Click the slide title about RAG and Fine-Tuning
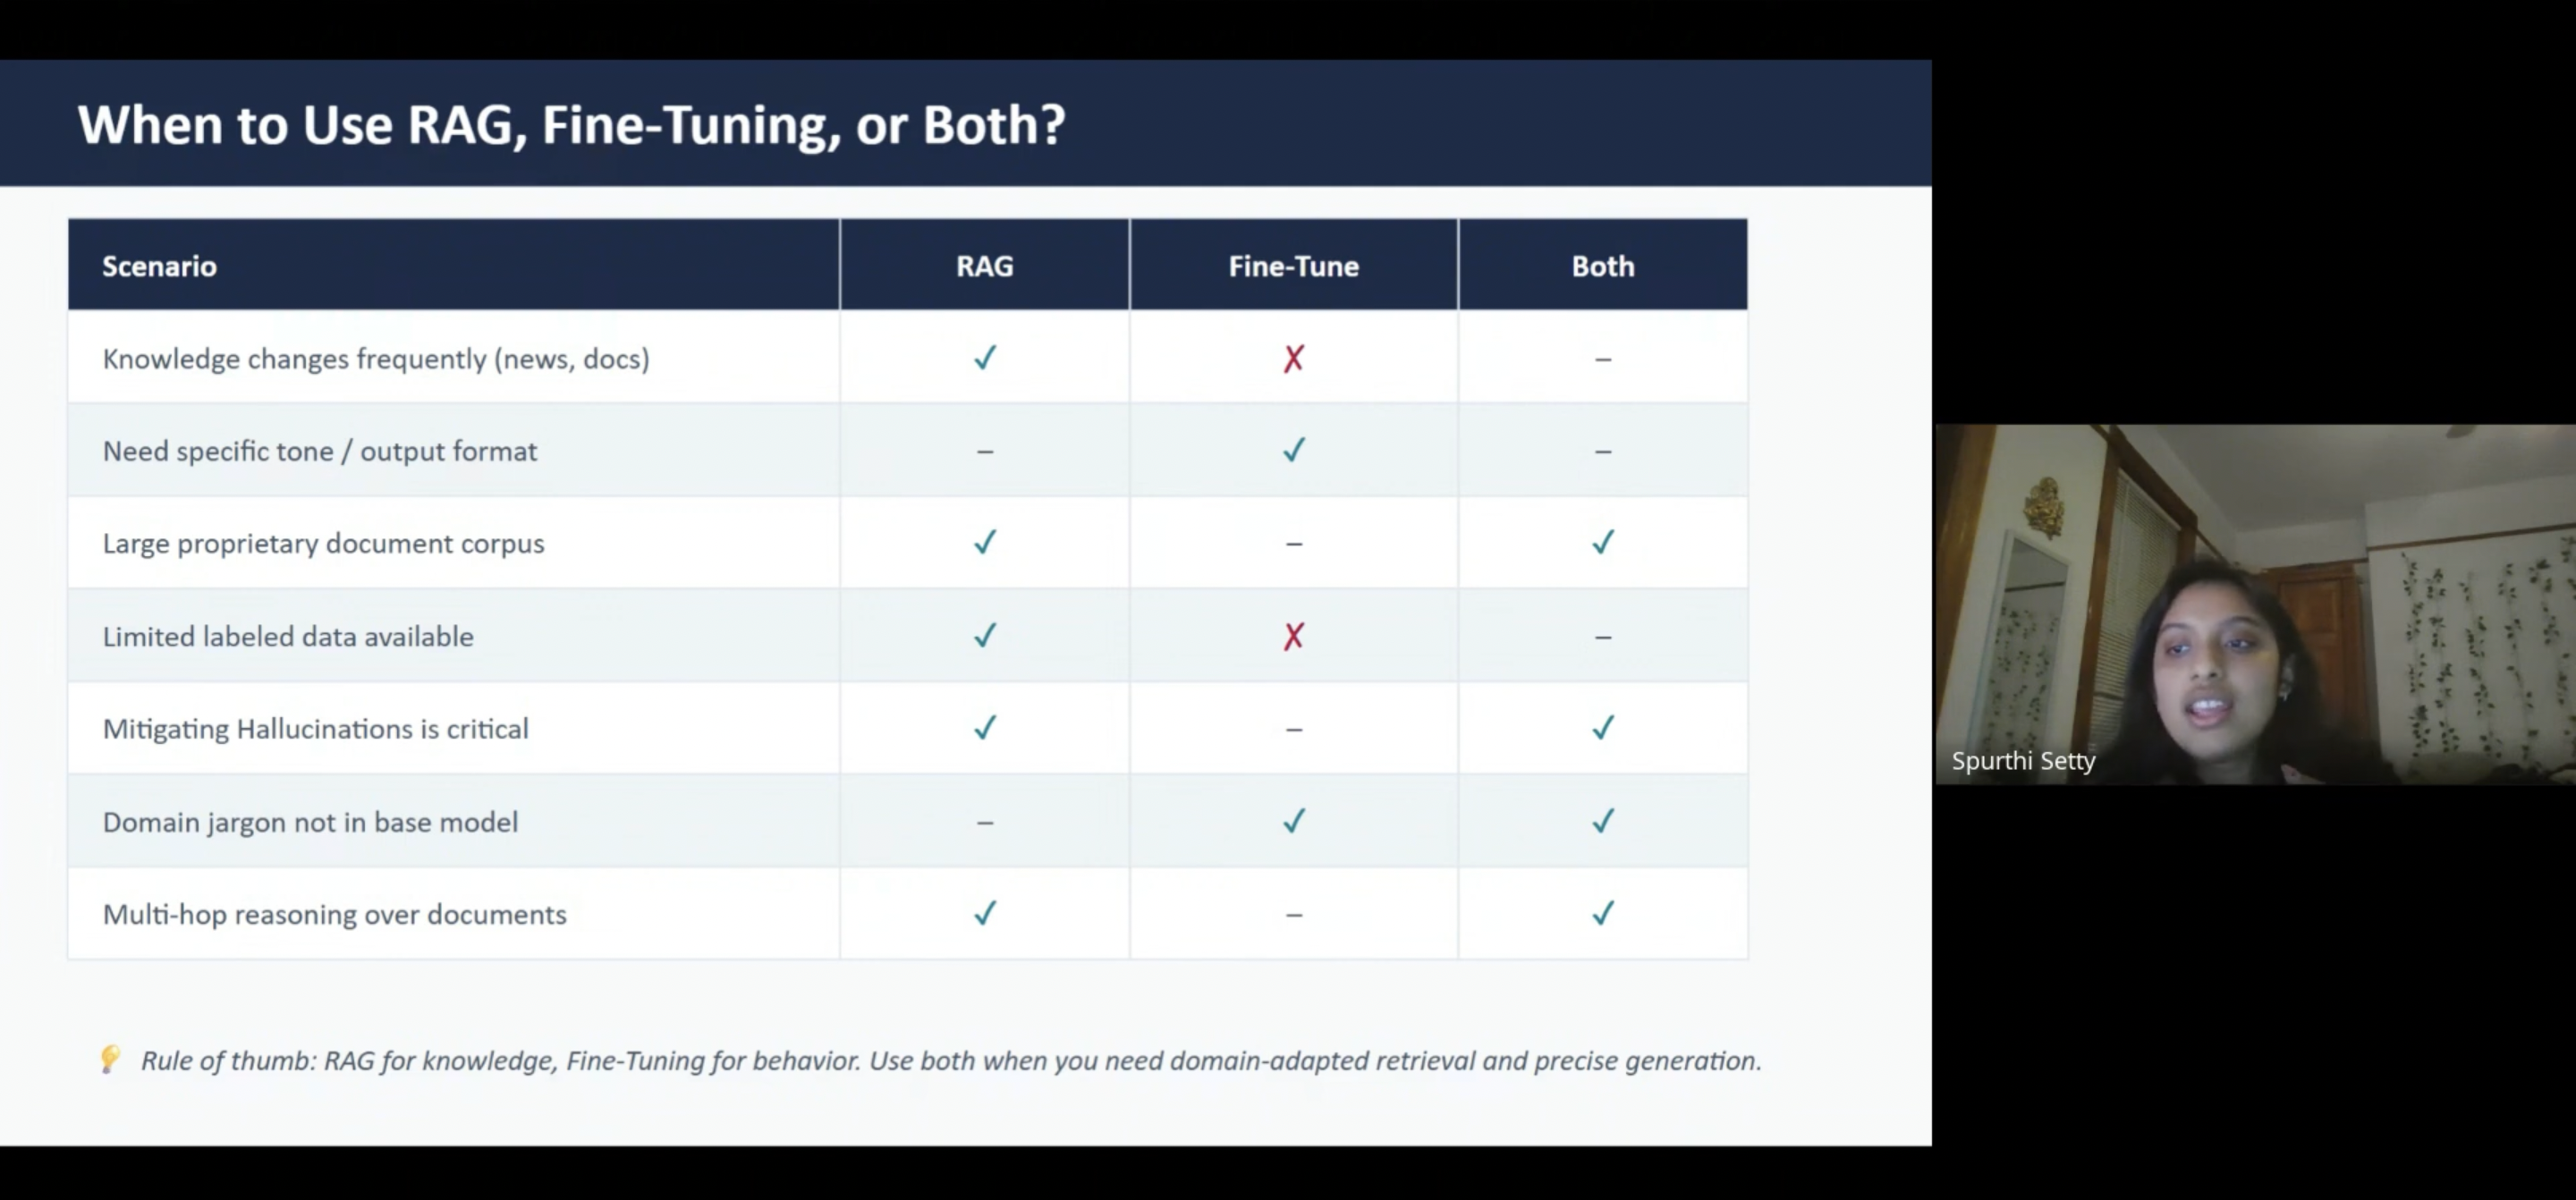This screenshot has width=2576, height=1200. 571,125
